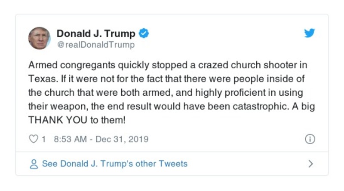Like the tweet with the heart icon
This screenshot has height=191, width=344.
(33, 139)
